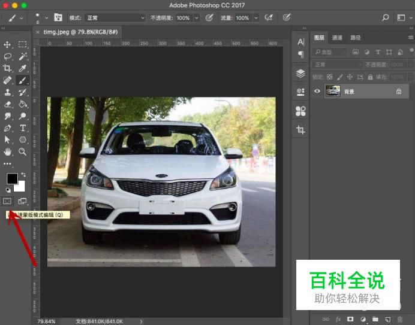Change the screen mode

(23, 201)
